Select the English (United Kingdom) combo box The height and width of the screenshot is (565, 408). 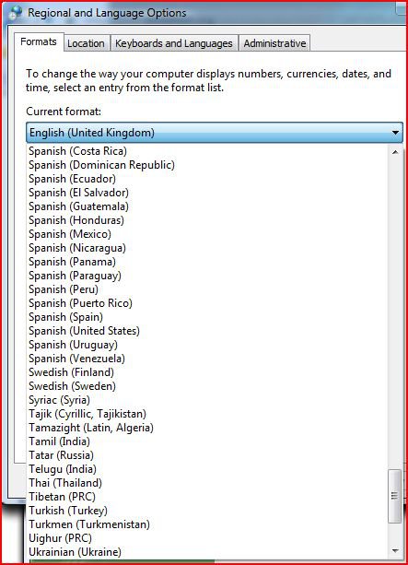[x=215, y=133]
